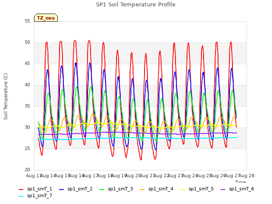Toggle the sp1_smT_7 legend entry

pyautogui.click(x=35, y=195)
